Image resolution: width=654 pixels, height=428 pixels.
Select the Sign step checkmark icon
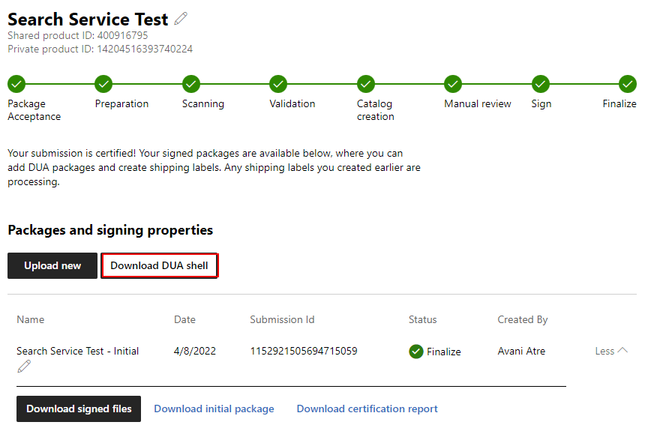click(x=540, y=84)
